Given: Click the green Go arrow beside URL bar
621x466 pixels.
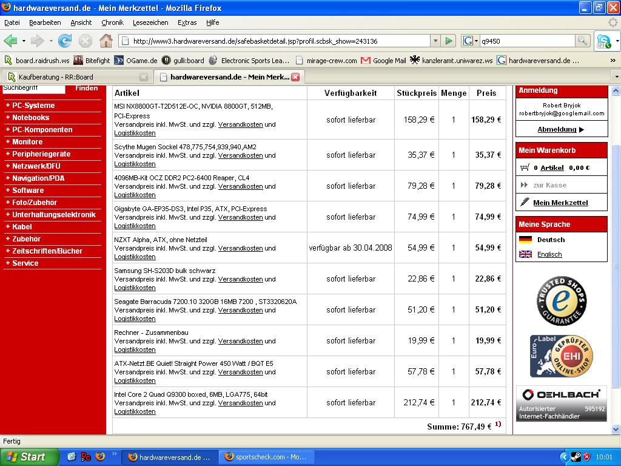Looking at the screenshot, I should pos(449,41).
